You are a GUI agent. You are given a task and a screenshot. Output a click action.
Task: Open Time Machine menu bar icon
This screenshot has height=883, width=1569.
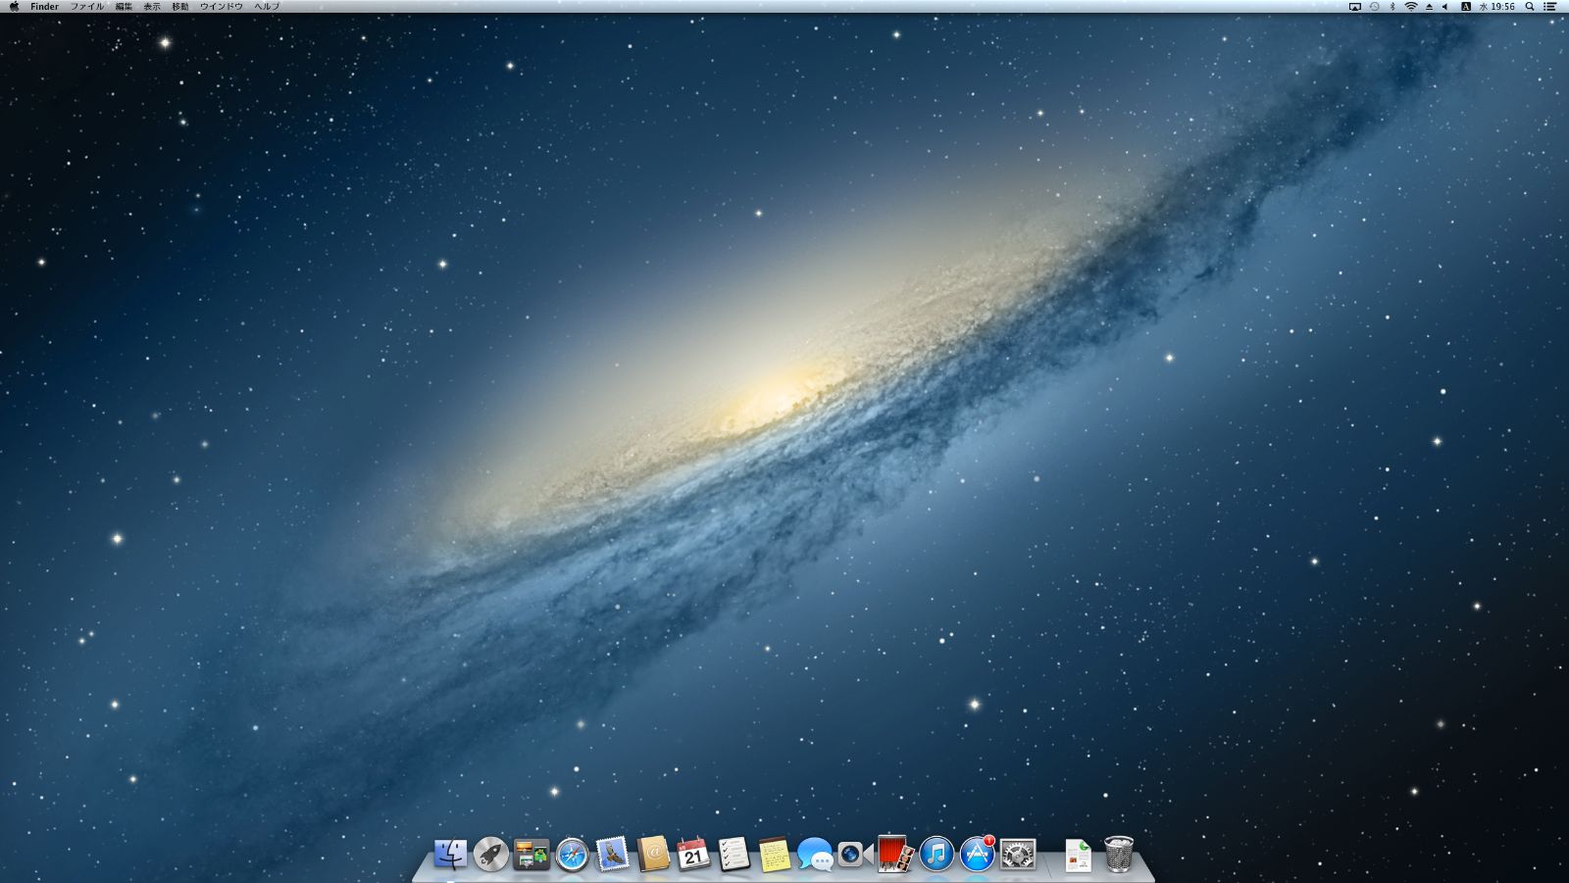(1374, 6)
